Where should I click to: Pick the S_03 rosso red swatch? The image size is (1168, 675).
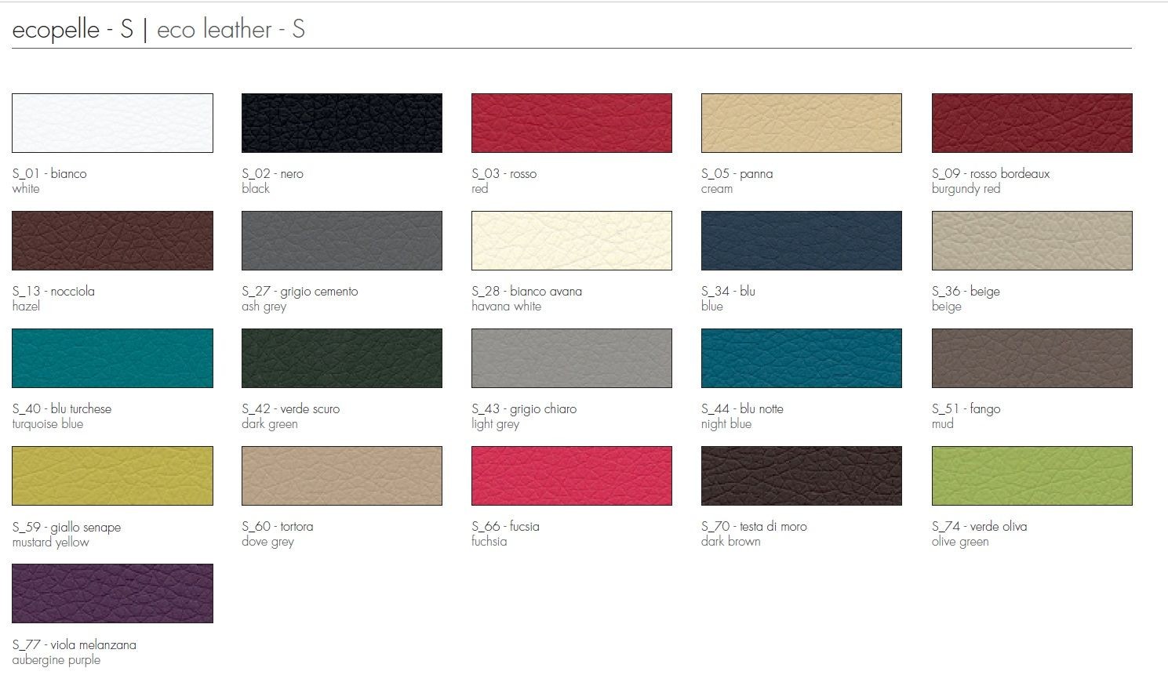572,123
